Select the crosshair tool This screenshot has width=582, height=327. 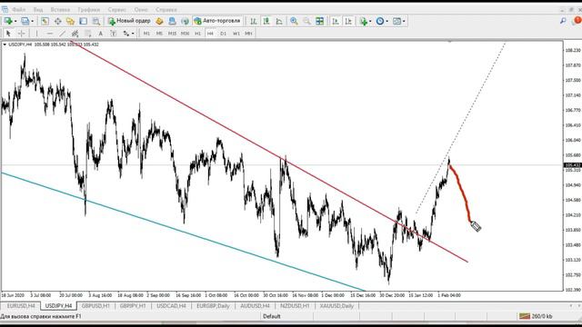pos(21,34)
